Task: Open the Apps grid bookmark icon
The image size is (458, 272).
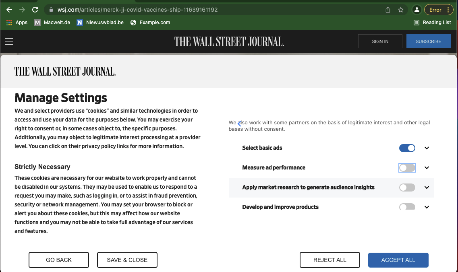Action: 9,23
